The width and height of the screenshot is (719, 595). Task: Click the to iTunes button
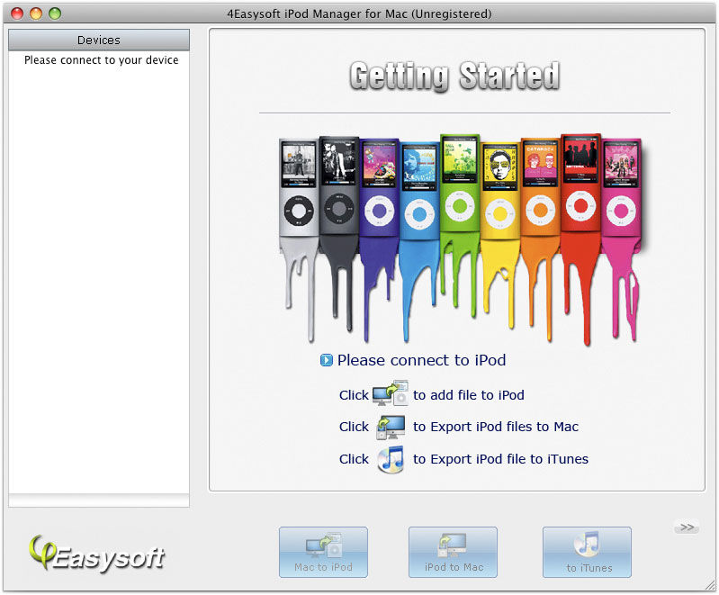587,552
